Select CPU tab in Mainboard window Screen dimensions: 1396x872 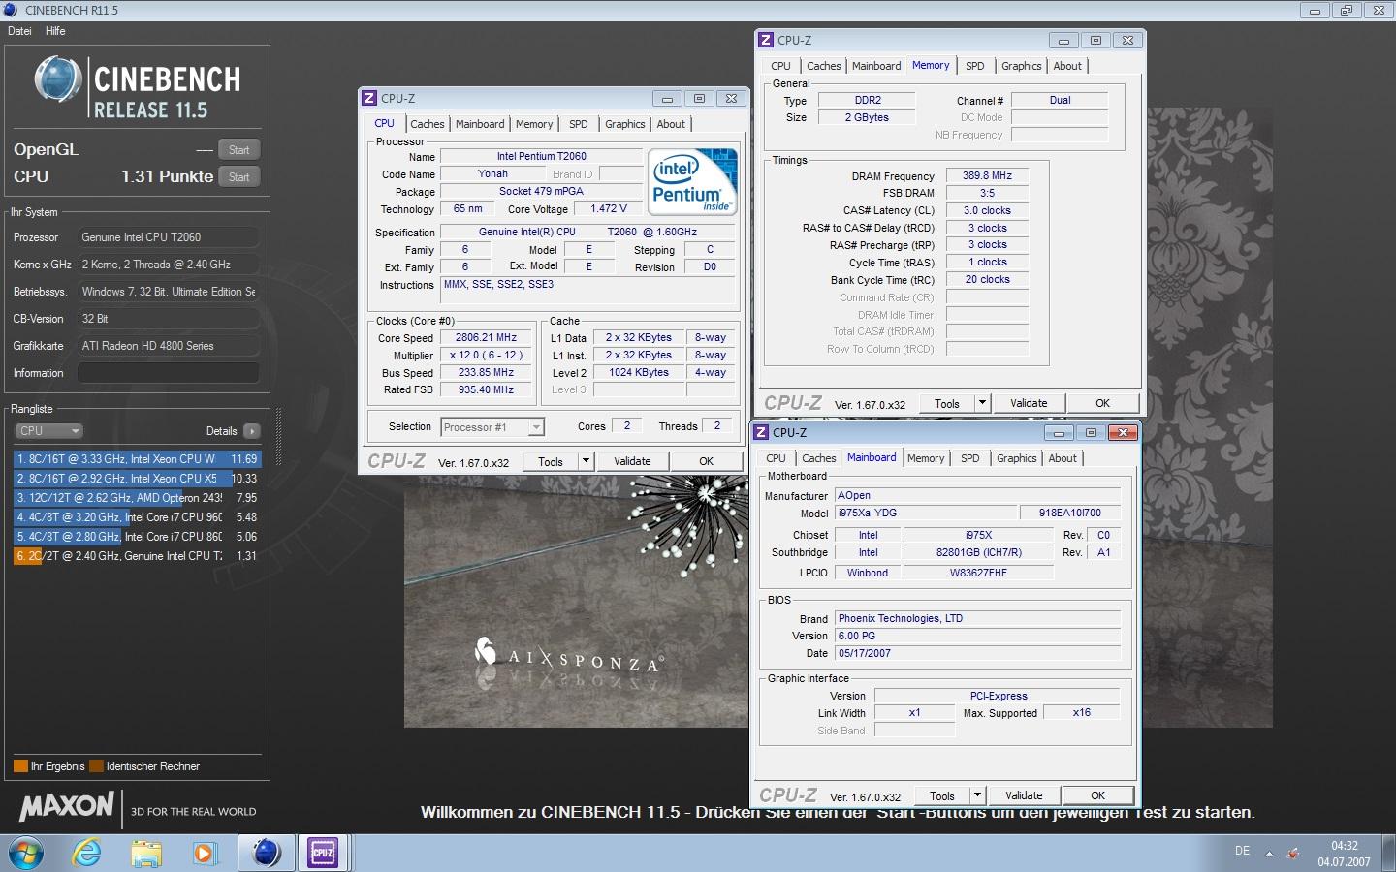[x=776, y=458]
